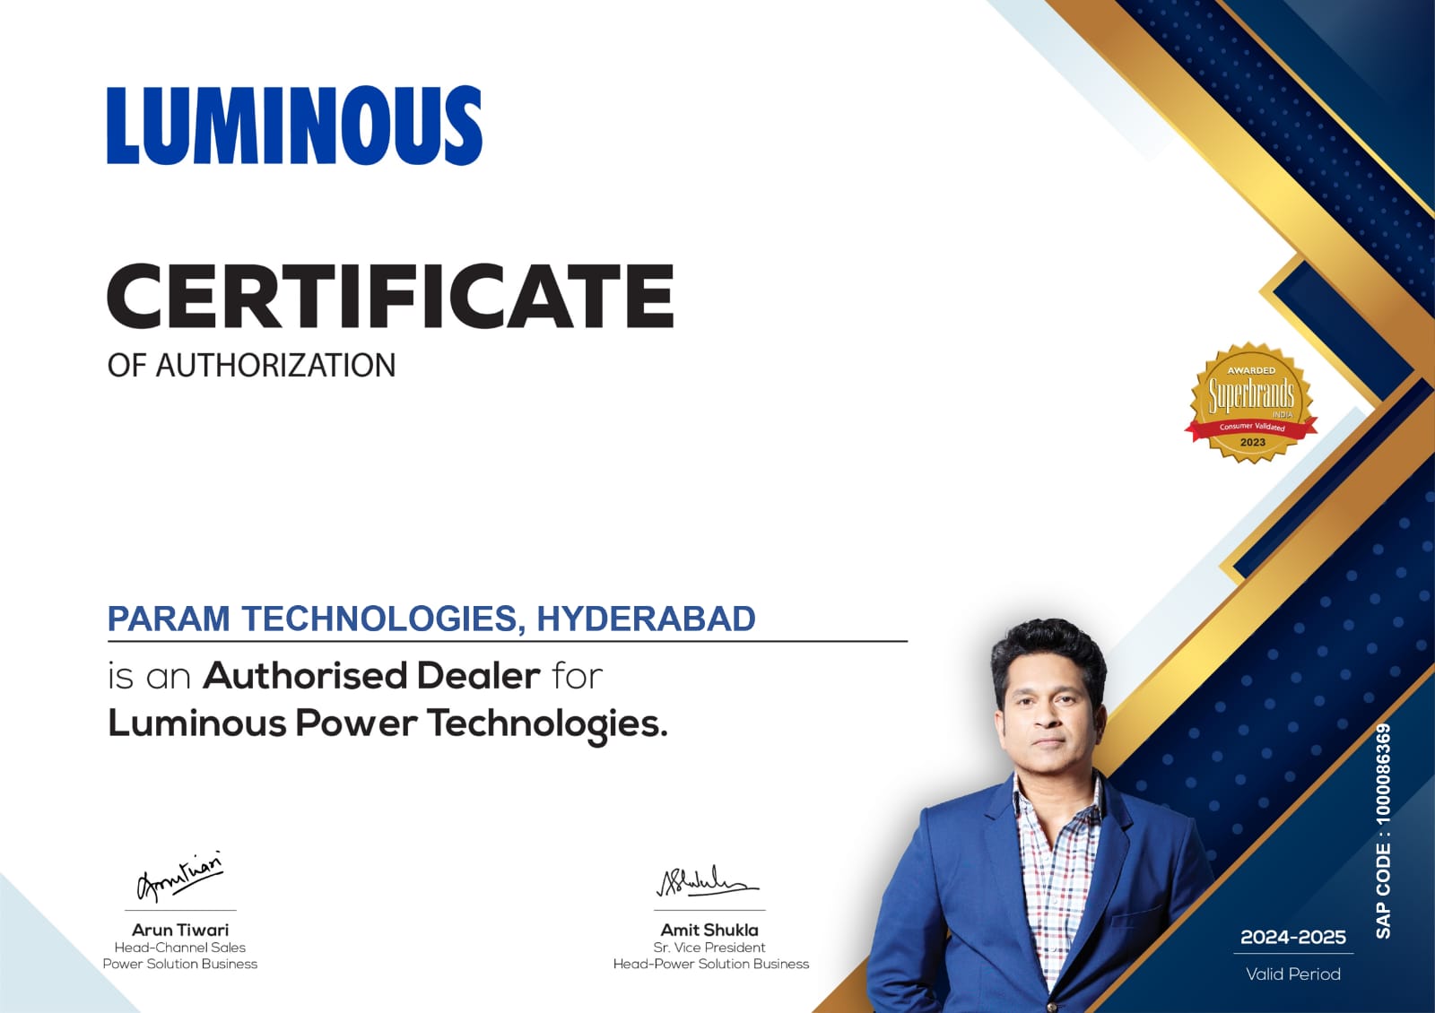Click the 2024-2025 validity dates

tap(1292, 938)
